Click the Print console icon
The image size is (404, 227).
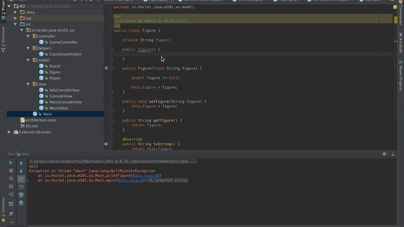(21, 195)
